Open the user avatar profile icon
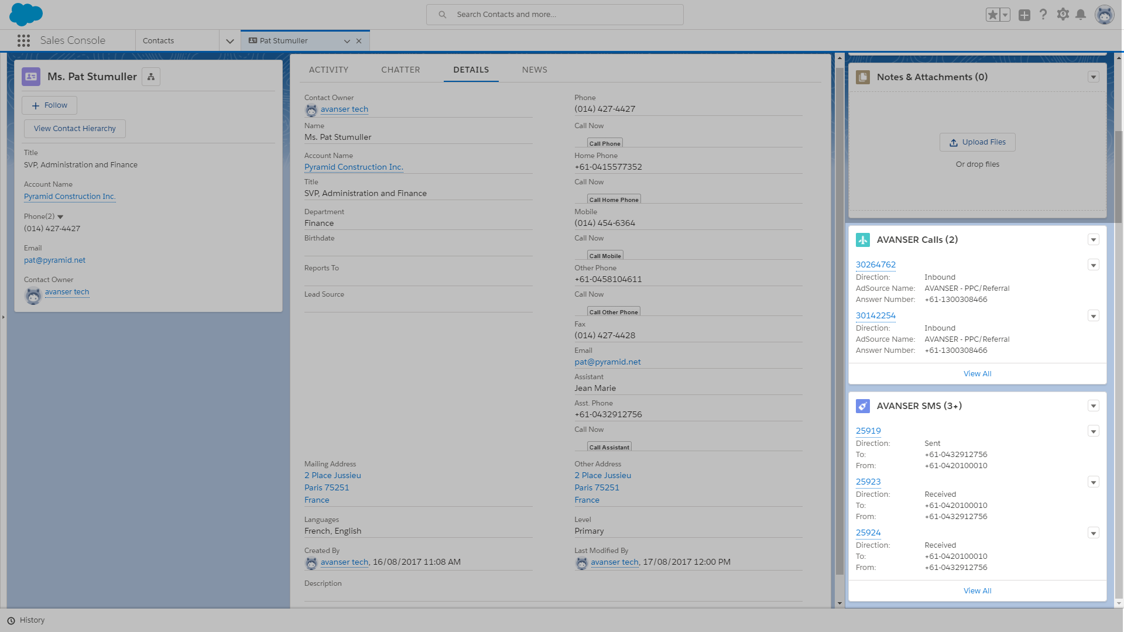 coord(1104,14)
